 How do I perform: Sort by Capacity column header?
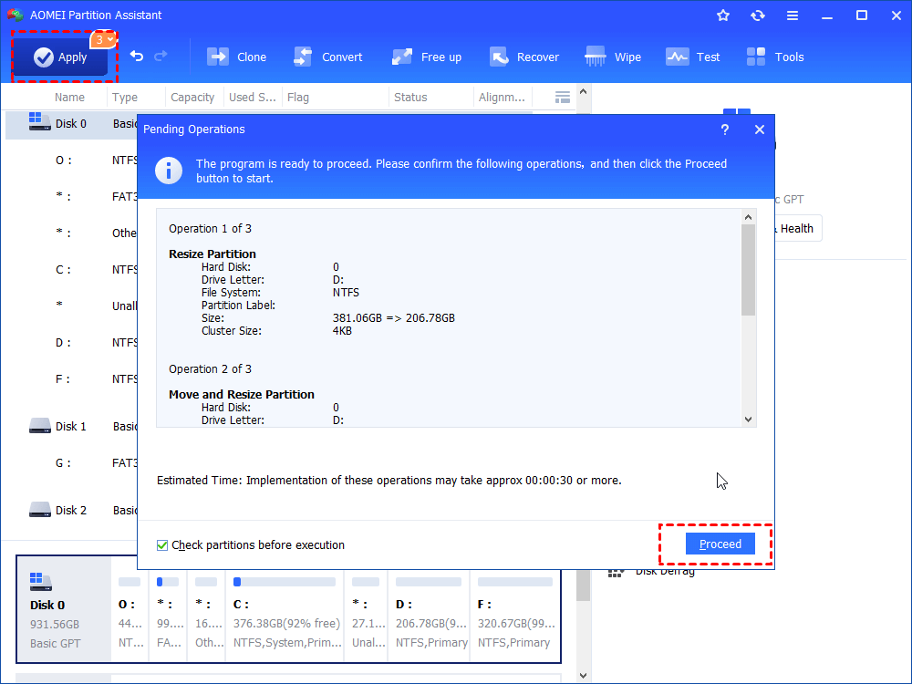192,98
